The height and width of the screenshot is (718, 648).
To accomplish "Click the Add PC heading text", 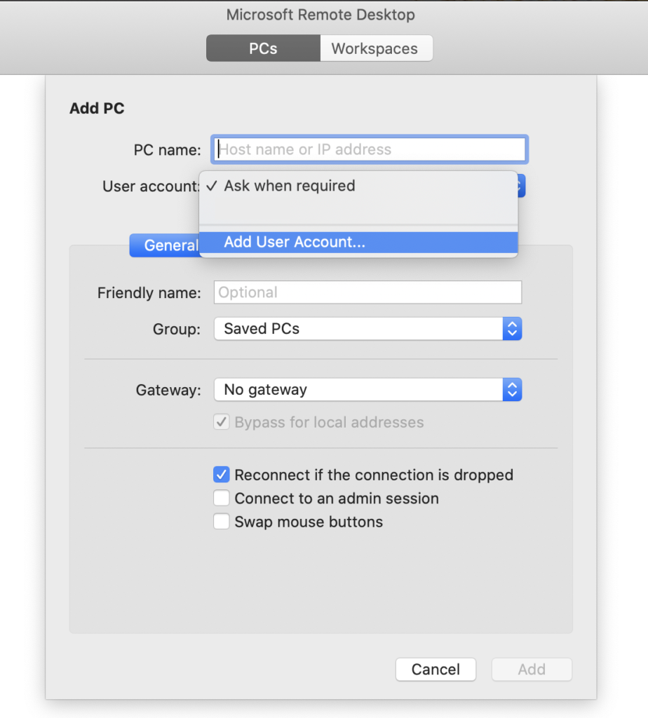I will 97,109.
